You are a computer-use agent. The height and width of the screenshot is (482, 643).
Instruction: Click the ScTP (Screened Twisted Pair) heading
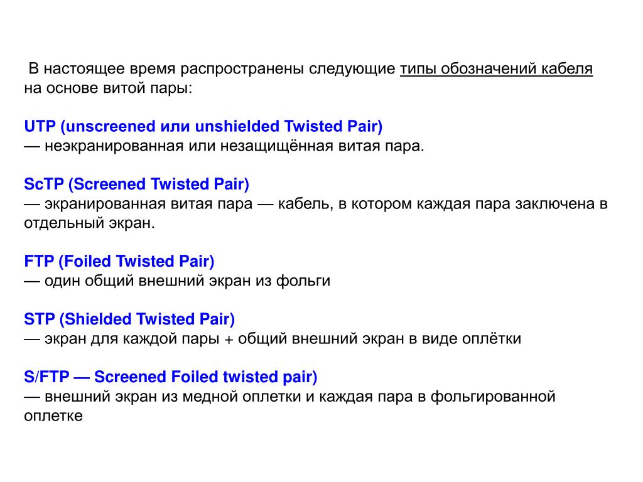click(136, 184)
